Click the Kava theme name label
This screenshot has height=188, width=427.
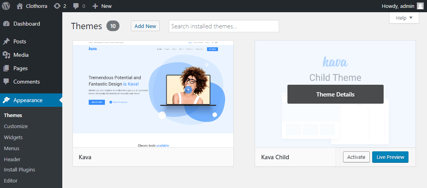tap(85, 157)
